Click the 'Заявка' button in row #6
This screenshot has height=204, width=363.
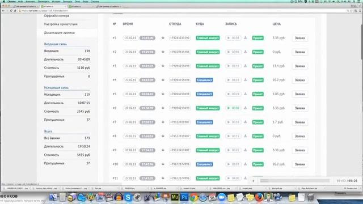click(x=300, y=108)
